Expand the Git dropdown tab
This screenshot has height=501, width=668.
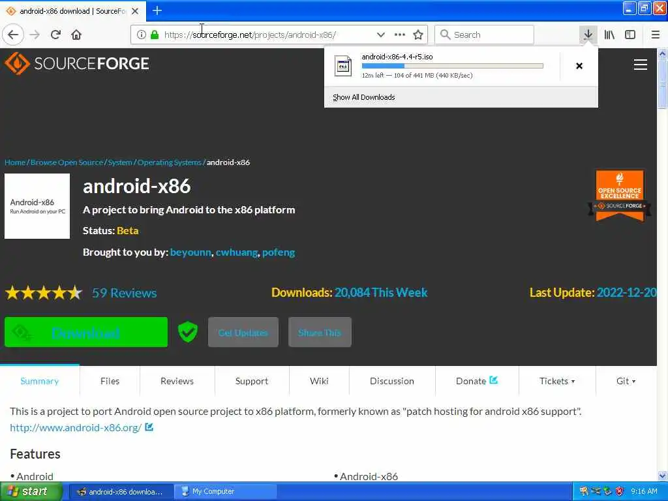[626, 381]
